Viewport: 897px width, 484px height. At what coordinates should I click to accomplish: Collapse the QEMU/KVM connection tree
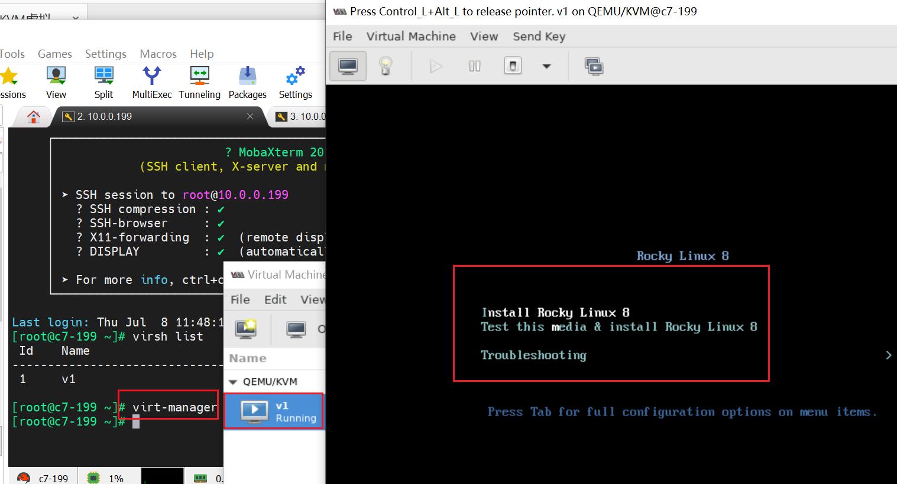[233, 382]
